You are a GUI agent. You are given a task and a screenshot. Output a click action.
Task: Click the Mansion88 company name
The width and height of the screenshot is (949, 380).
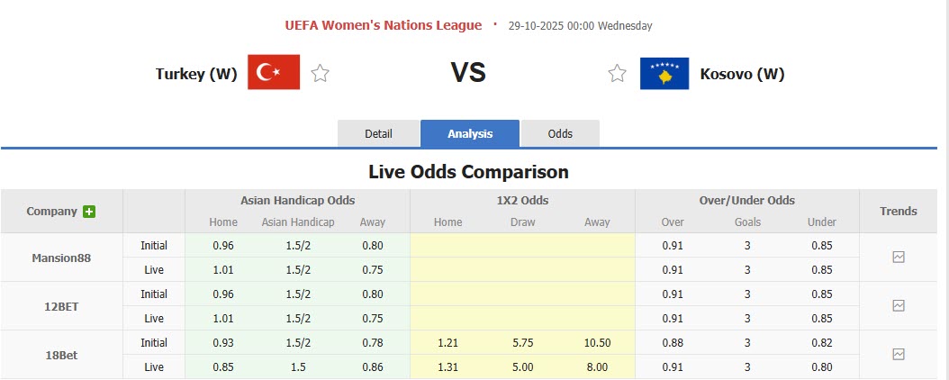[60, 258]
